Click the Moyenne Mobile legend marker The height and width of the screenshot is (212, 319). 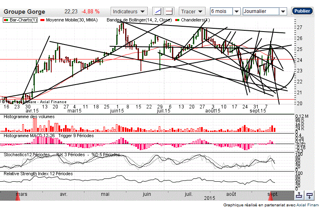[43, 20]
